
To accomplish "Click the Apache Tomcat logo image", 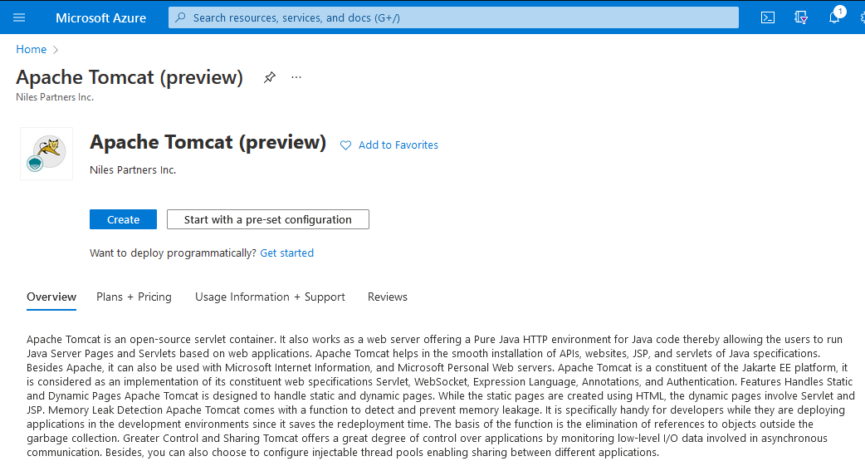I will [46, 154].
